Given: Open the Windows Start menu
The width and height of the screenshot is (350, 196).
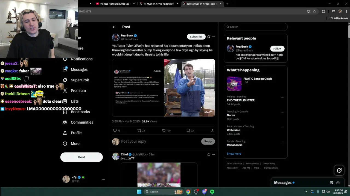Looking at the screenshot, I should (x=139, y=192).
